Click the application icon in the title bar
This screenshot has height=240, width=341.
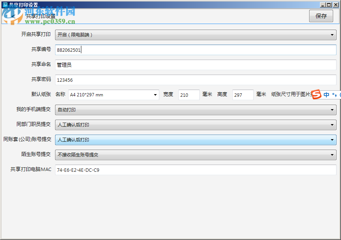[5, 4]
